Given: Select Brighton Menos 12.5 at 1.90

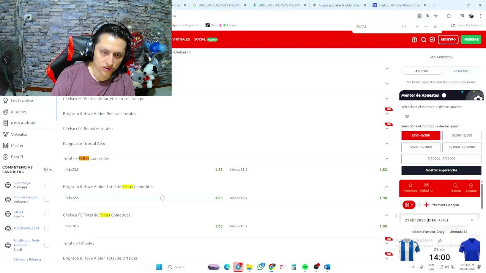Looking at the screenshot, I should click(x=308, y=198).
